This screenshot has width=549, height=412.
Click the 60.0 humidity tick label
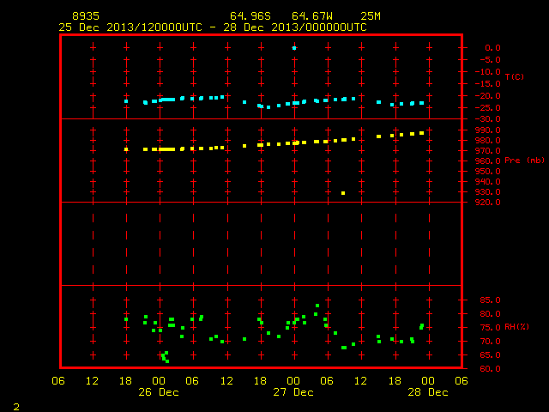point(490,368)
